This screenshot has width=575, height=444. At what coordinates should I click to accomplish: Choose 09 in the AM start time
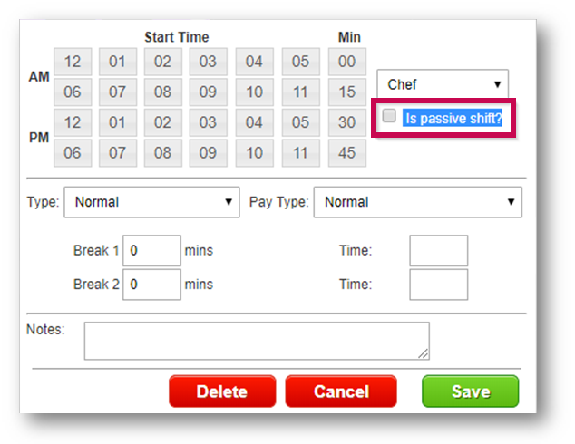click(x=209, y=92)
